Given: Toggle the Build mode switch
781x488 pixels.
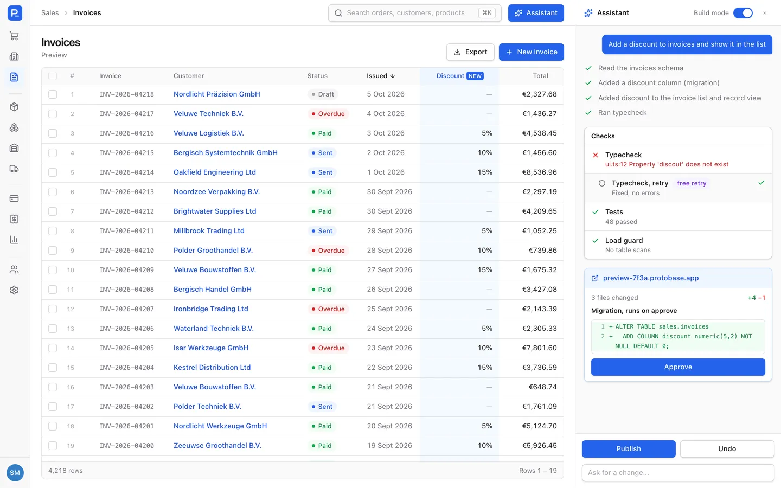Looking at the screenshot, I should tap(742, 13).
